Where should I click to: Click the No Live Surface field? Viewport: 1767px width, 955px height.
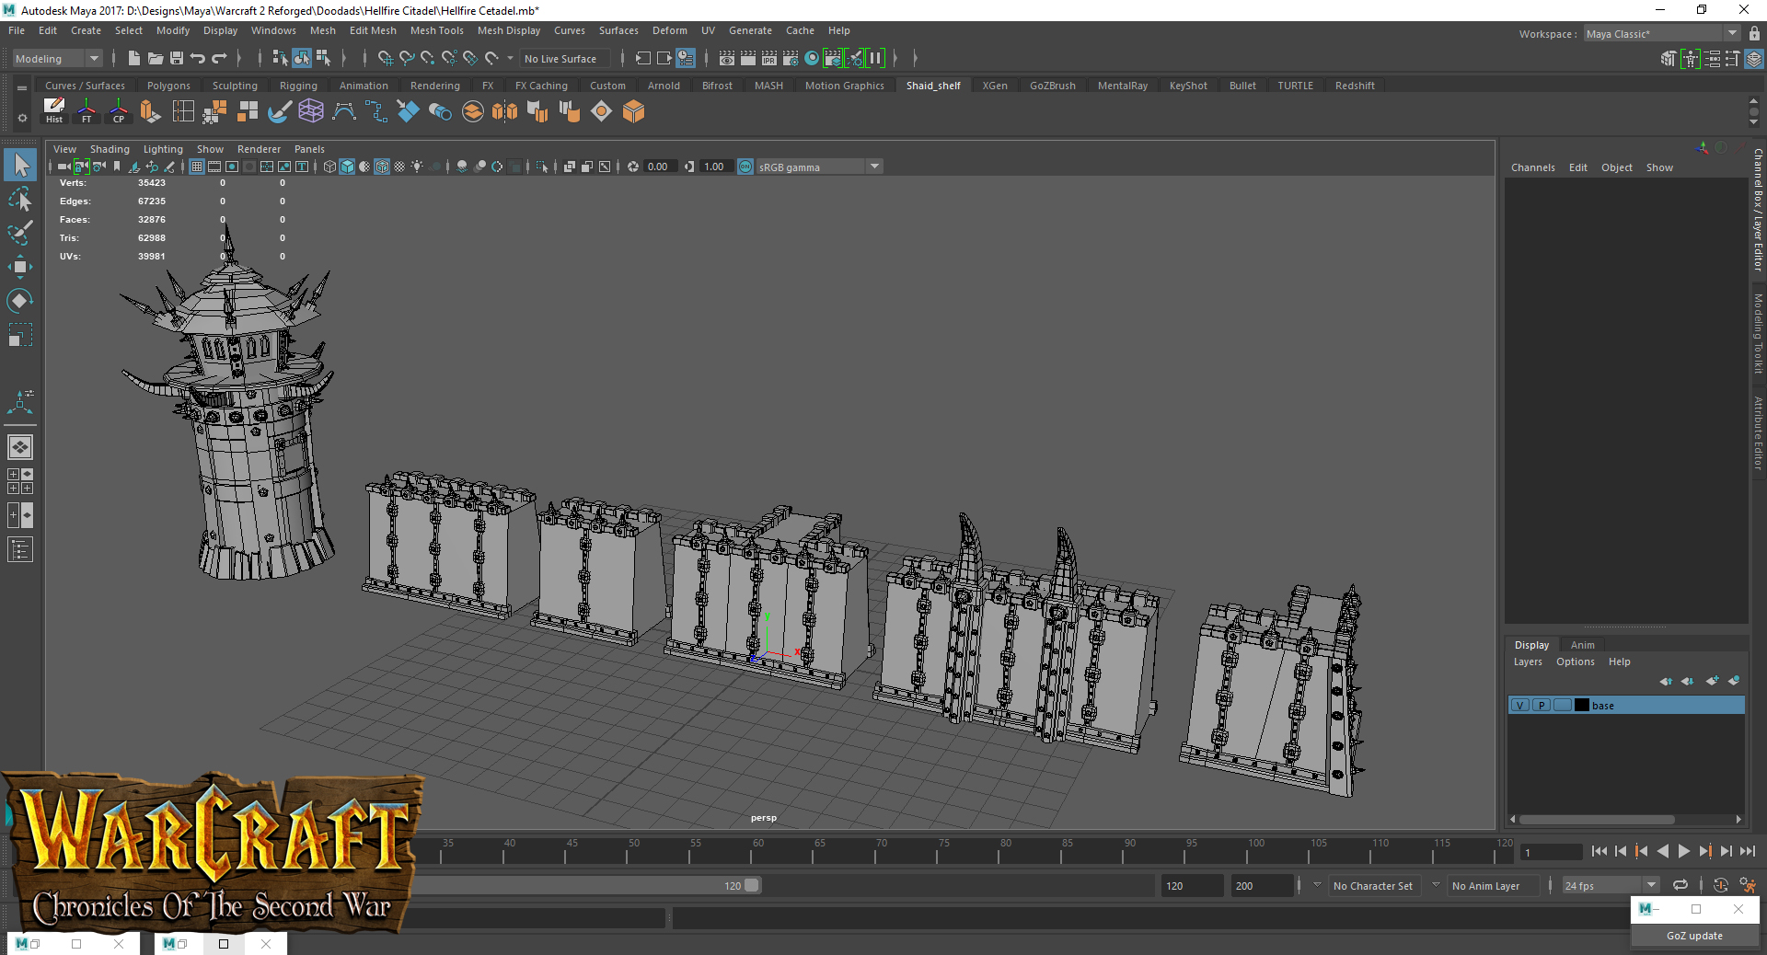click(x=564, y=58)
